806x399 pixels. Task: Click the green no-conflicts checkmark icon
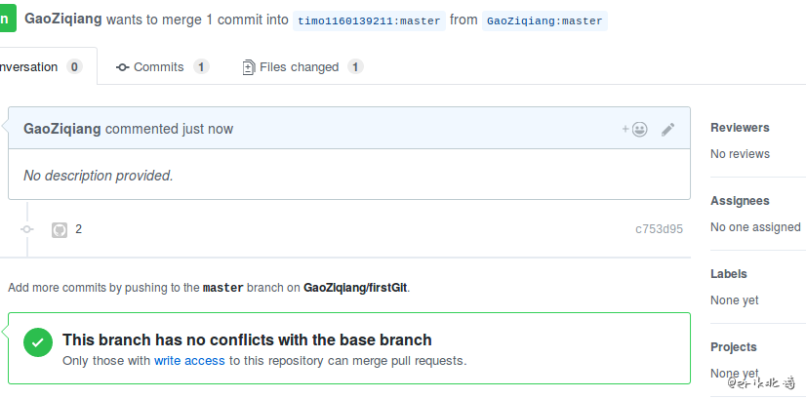pos(38,342)
